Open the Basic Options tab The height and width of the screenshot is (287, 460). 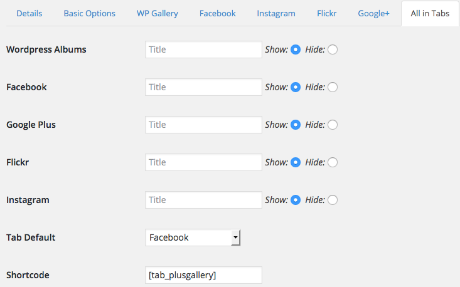tap(89, 13)
